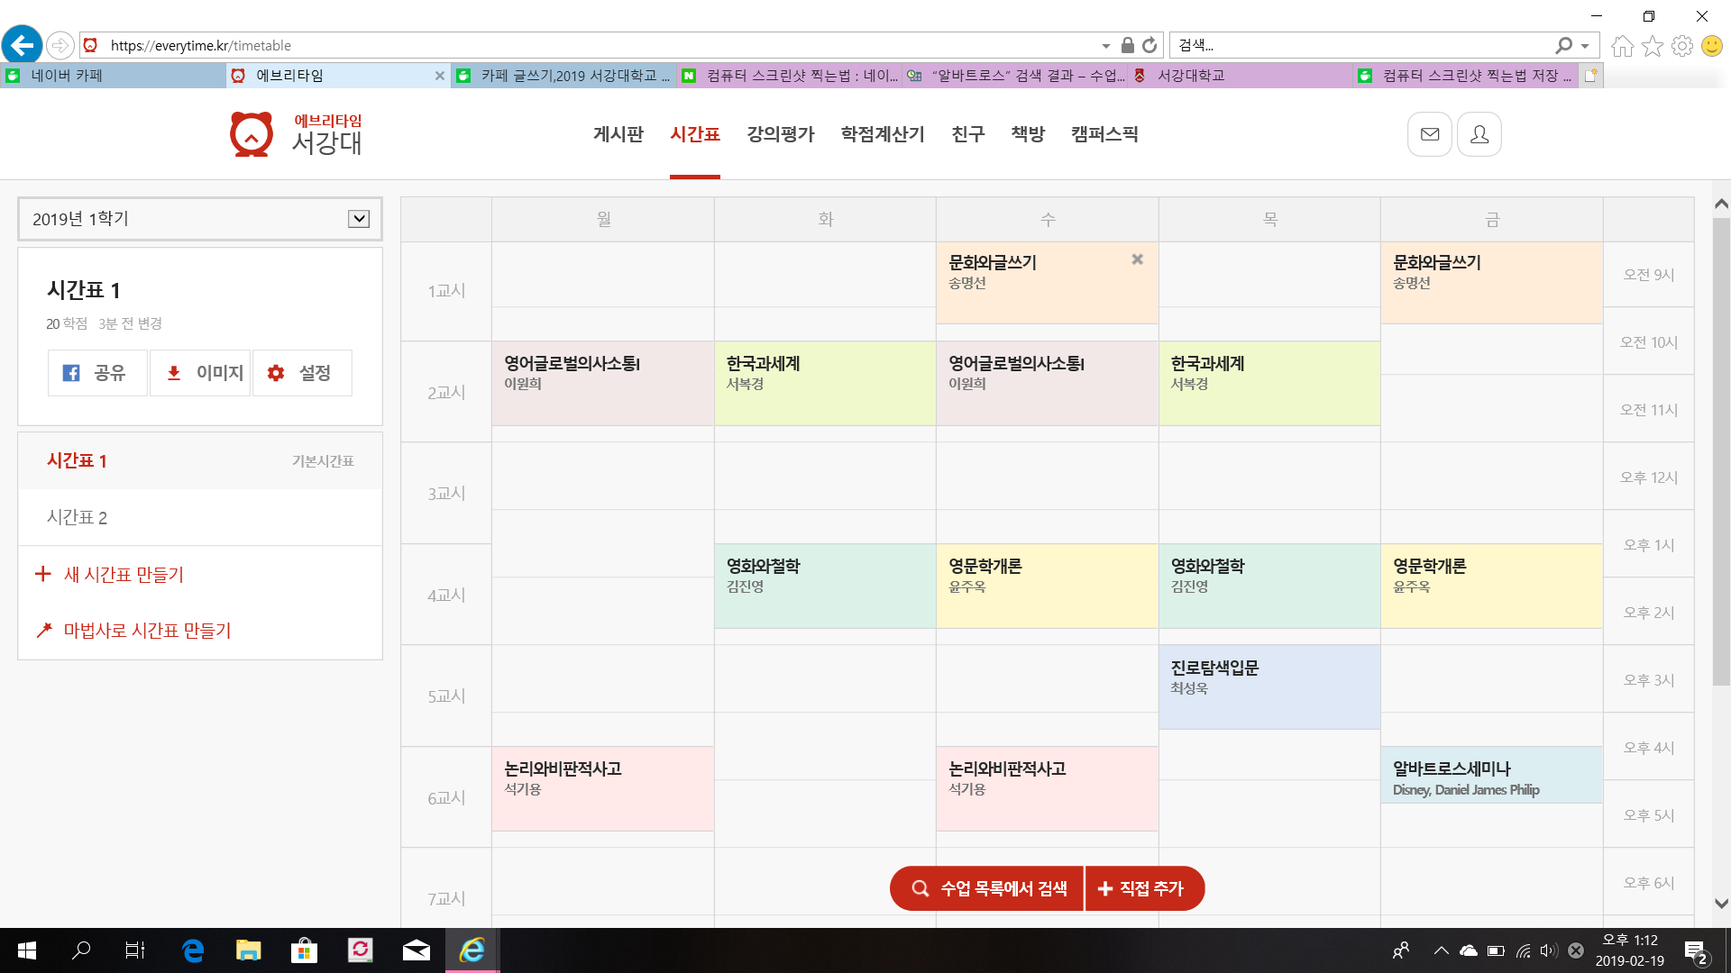Click the Everytime alarm clock logo
Screen dimensions: 1731x973
(252, 134)
